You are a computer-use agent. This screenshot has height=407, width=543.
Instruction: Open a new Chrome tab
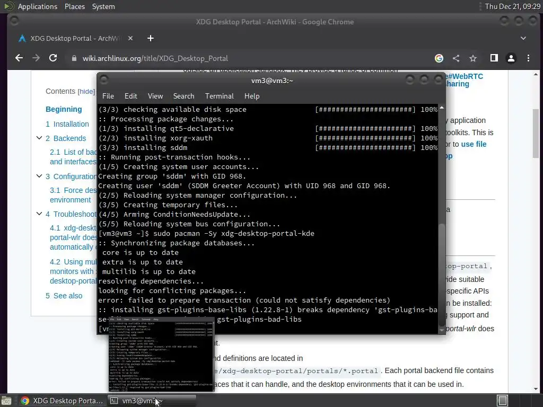click(150, 38)
